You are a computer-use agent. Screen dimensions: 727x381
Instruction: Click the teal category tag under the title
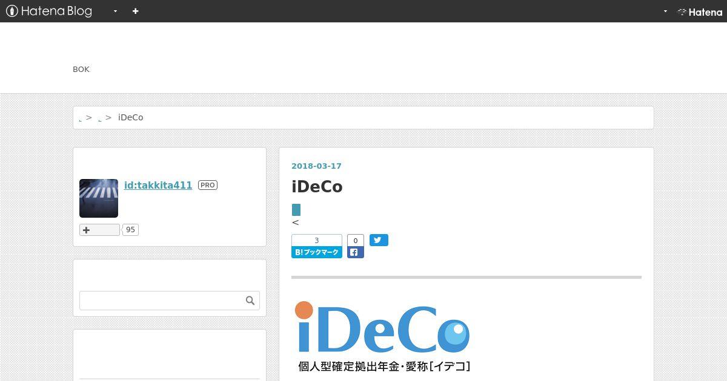(x=296, y=210)
